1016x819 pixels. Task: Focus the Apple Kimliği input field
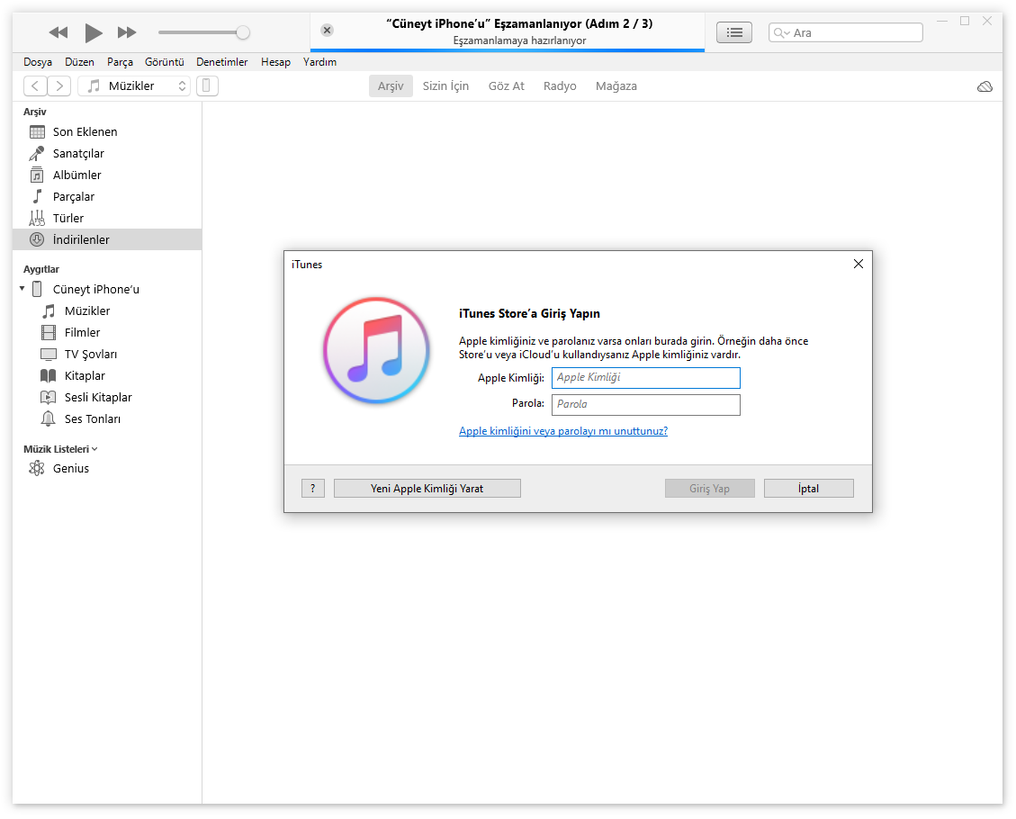pyautogui.click(x=645, y=378)
